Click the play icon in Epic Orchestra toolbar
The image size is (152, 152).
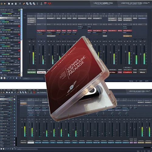pos(4,92)
